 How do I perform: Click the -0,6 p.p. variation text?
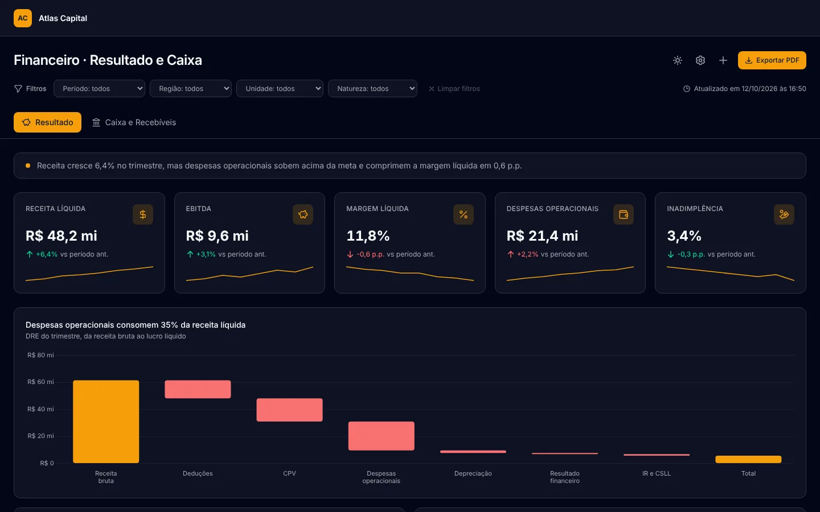[x=371, y=254]
